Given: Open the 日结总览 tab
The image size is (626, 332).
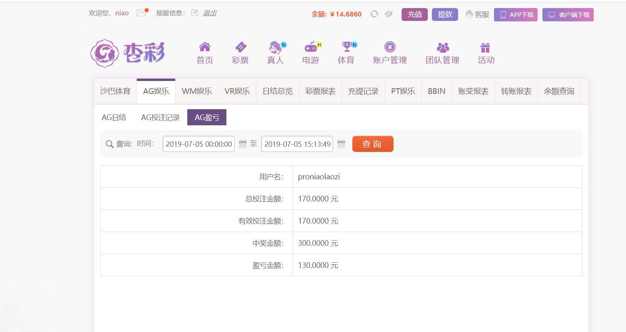Looking at the screenshot, I should click(x=278, y=91).
